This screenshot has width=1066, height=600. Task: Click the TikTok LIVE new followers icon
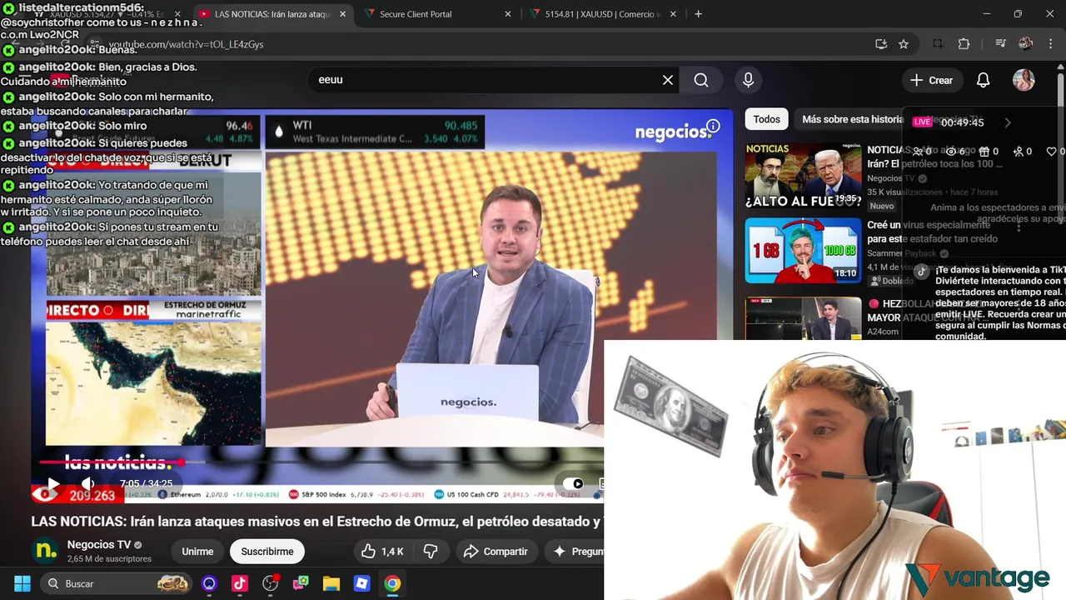[x=1022, y=152]
